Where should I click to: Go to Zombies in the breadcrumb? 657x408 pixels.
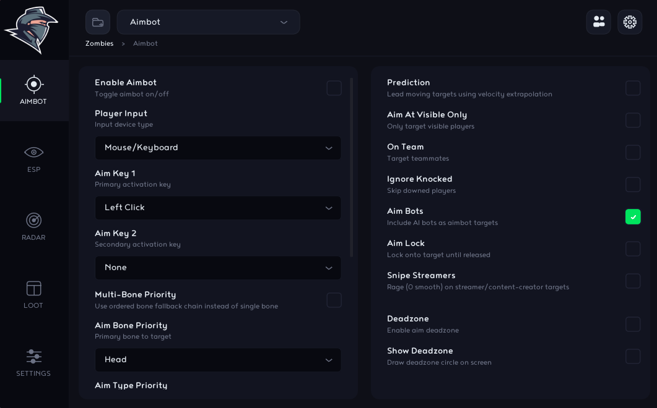point(99,43)
